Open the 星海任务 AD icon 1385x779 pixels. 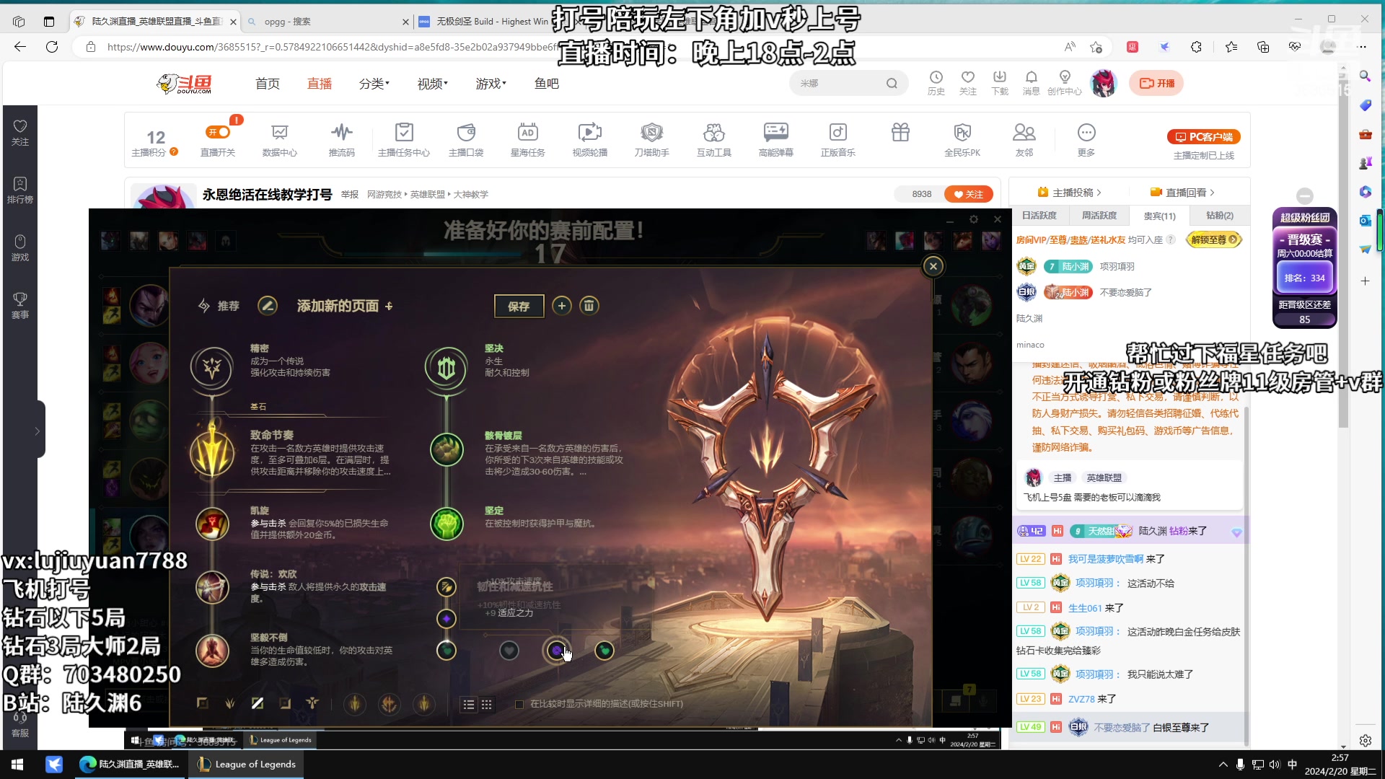(528, 139)
